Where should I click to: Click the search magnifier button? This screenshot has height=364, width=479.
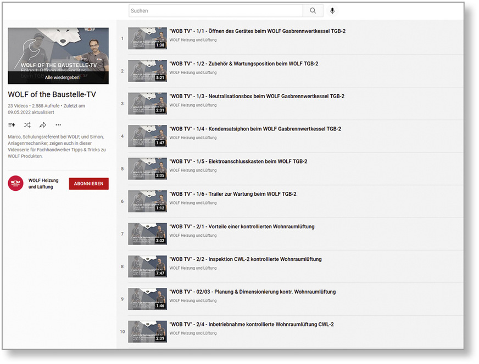tap(313, 11)
